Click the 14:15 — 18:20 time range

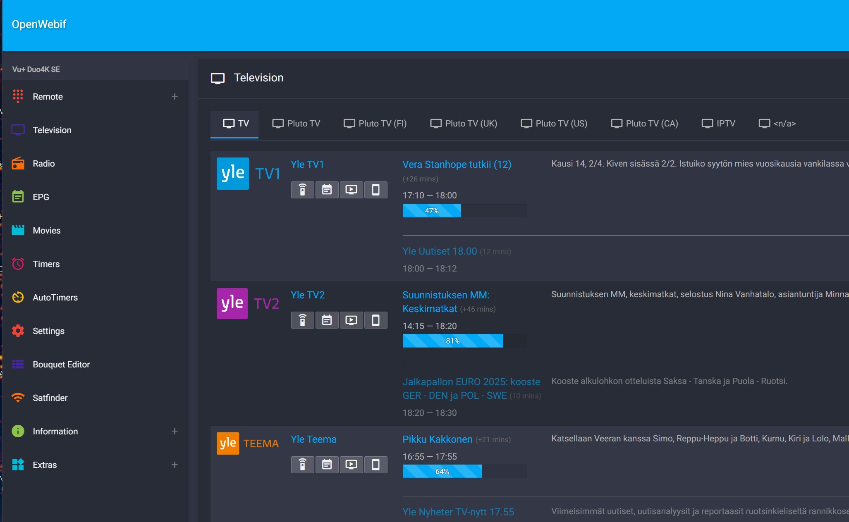click(430, 326)
